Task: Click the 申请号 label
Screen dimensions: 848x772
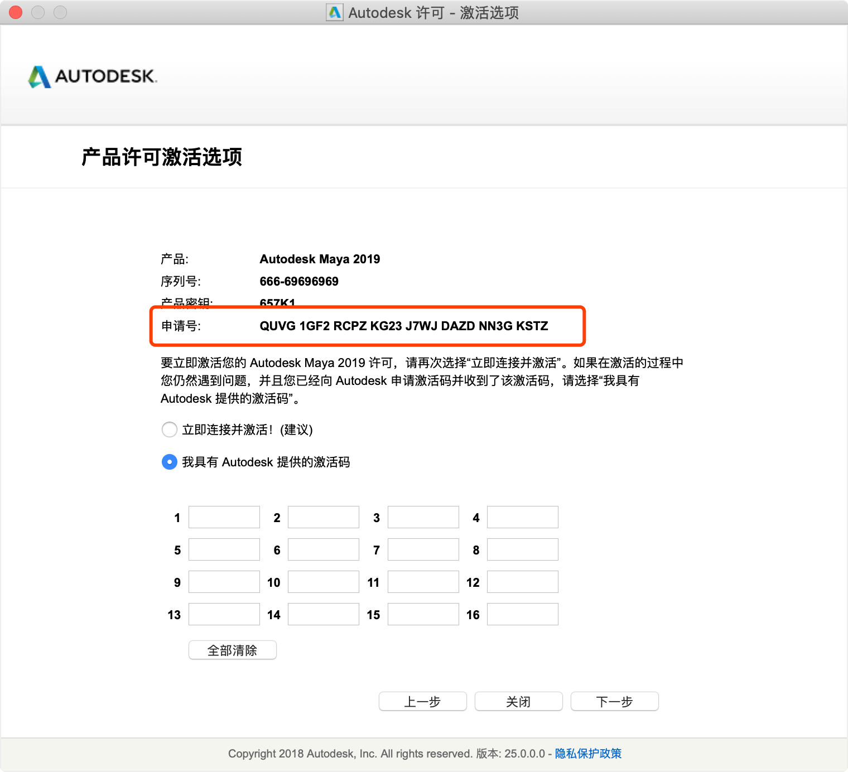Action: tap(181, 326)
